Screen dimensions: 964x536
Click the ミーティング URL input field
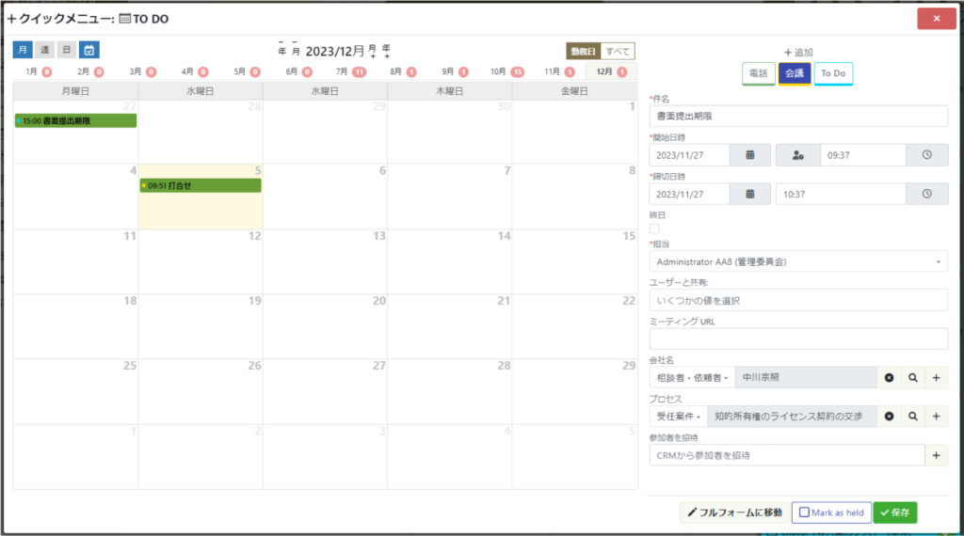click(798, 339)
